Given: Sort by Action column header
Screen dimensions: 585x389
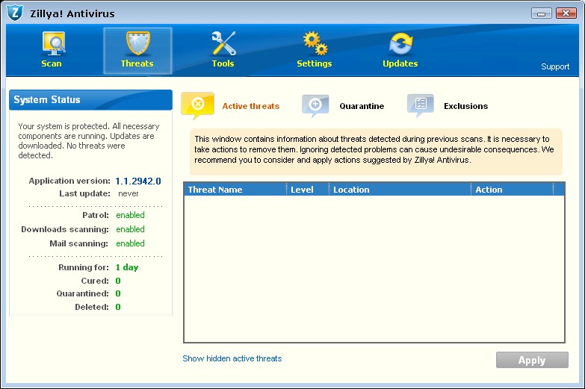Looking at the screenshot, I should (512, 190).
